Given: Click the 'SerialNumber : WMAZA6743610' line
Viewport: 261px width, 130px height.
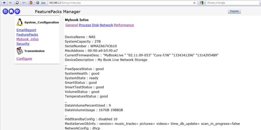Looking at the screenshot, I should coord(91,46).
